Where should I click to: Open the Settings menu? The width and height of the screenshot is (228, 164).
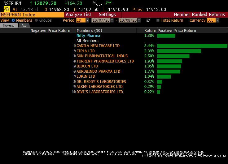click(x=107, y=15)
